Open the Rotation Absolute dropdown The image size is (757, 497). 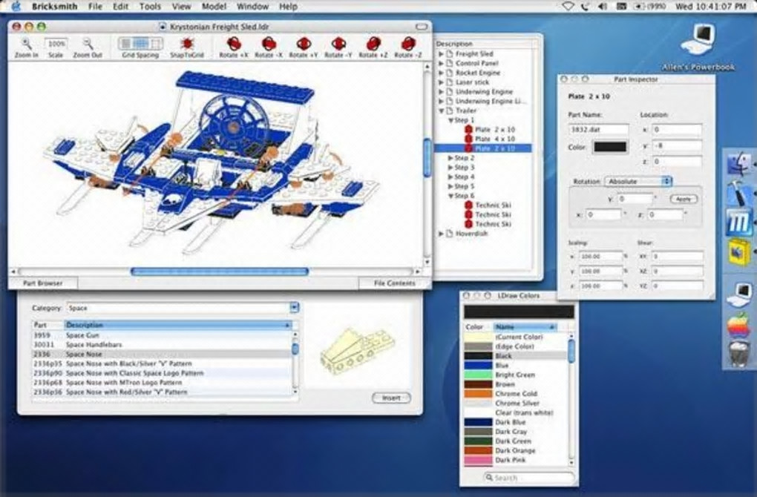pos(638,182)
